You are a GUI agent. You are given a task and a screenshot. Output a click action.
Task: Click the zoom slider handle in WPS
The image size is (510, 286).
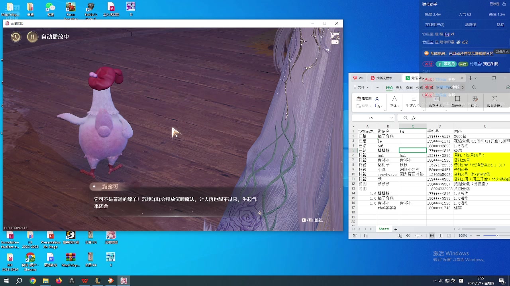click(x=497, y=236)
